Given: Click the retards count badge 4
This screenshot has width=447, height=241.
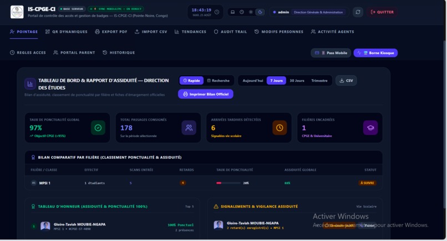Looking at the screenshot, I should pyautogui.click(x=182, y=183).
